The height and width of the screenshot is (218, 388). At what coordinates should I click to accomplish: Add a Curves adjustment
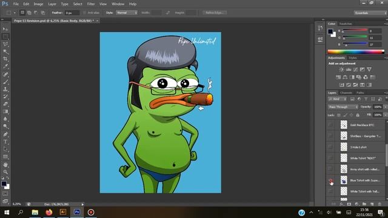pos(355,70)
